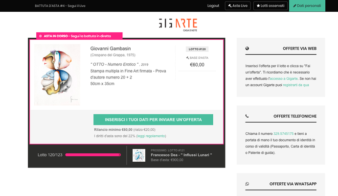Click the star icon in Lotti osservati
Screen dimensions: 338x196
pos(258,6)
